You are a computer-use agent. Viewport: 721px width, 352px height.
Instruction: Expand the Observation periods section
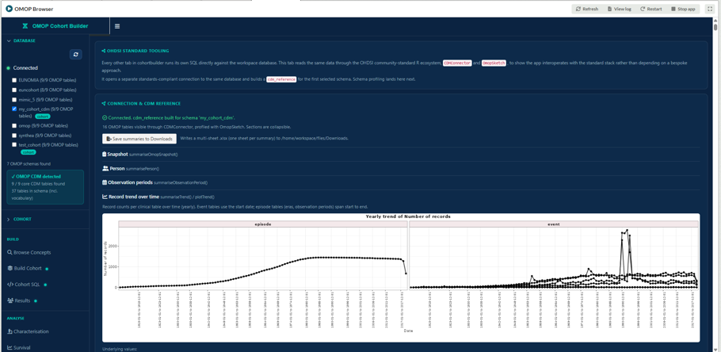click(x=154, y=182)
